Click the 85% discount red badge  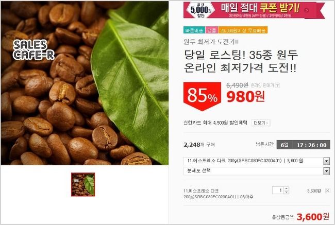(202, 96)
